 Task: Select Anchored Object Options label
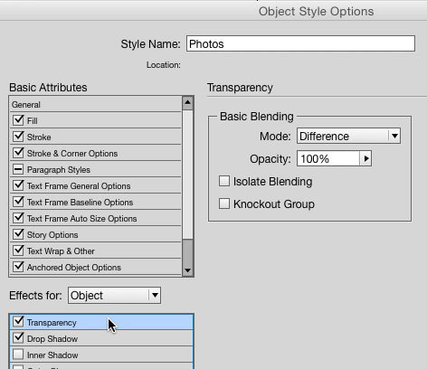click(74, 268)
